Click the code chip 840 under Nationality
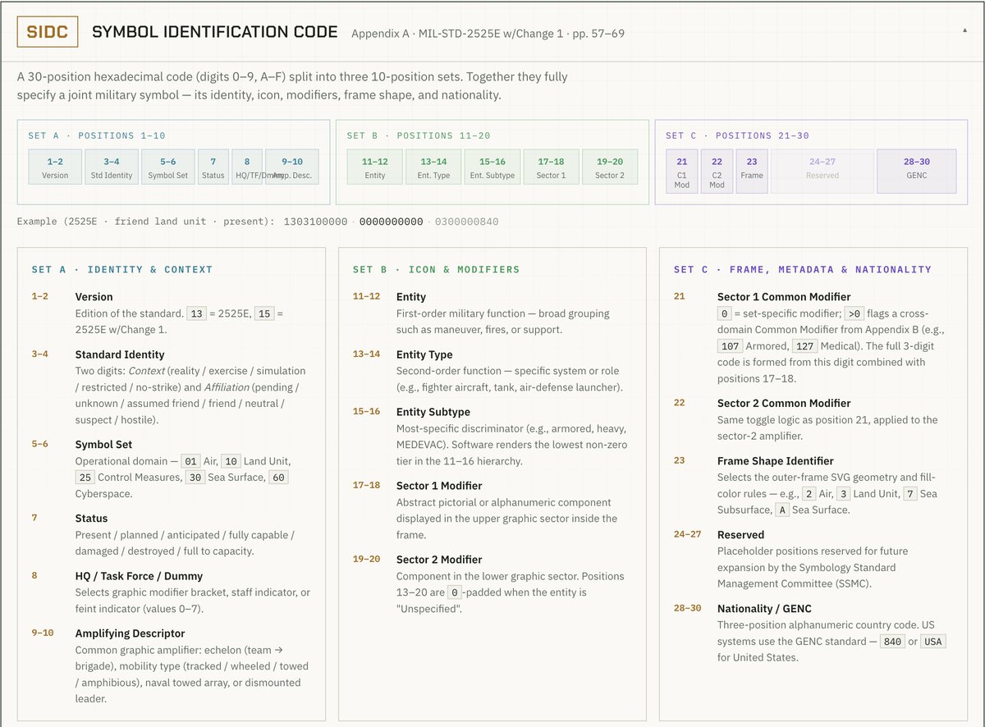985x727 pixels. point(892,642)
